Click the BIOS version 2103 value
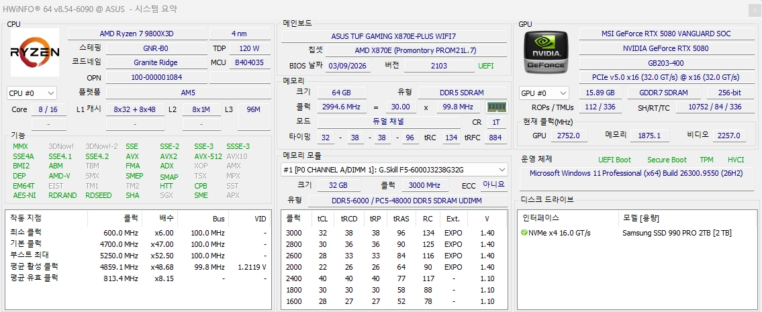Image resolution: width=762 pixels, height=312 pixels. click(x=439, y=66)
